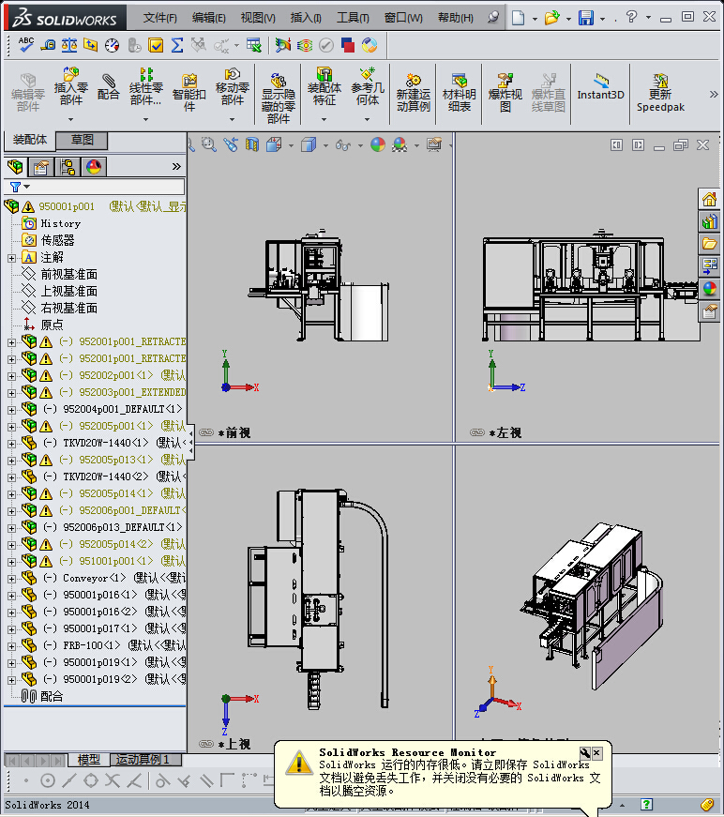The image size is (724, 817).
Task: Open the Design Library icon in task pane
Action: coord(709,221)
